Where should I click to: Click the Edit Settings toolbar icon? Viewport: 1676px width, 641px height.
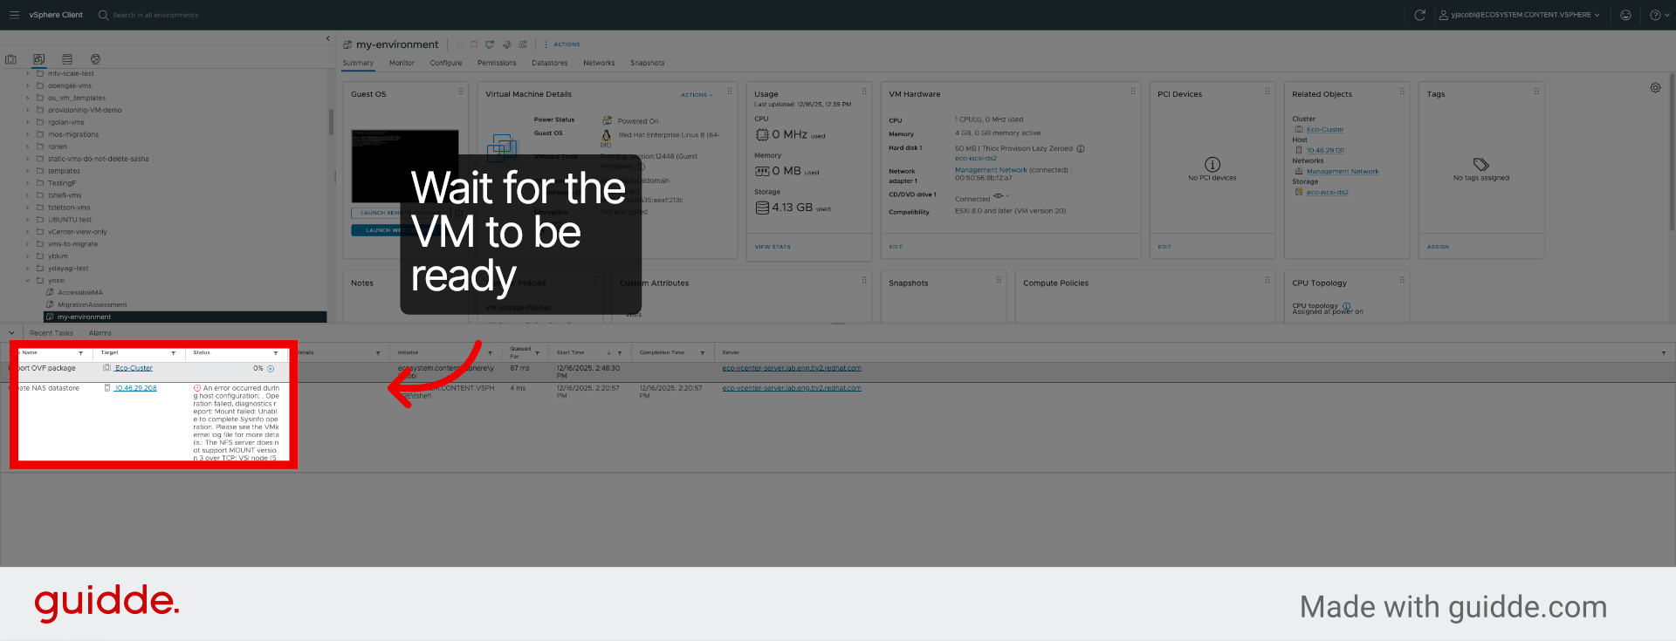(506, 44)
